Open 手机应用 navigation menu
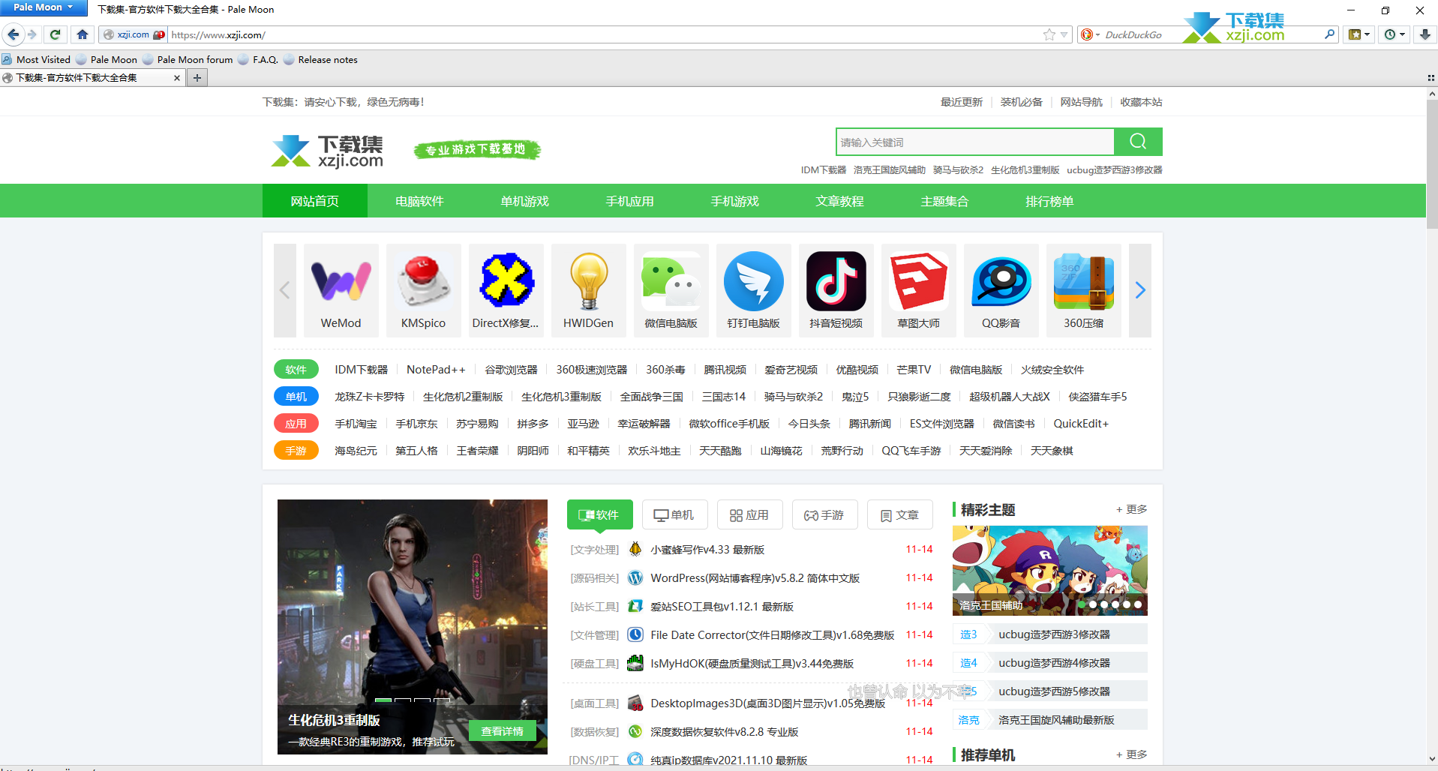This screenshot has height=771, width=1438. pyautogui.click(x=630, y=201)
